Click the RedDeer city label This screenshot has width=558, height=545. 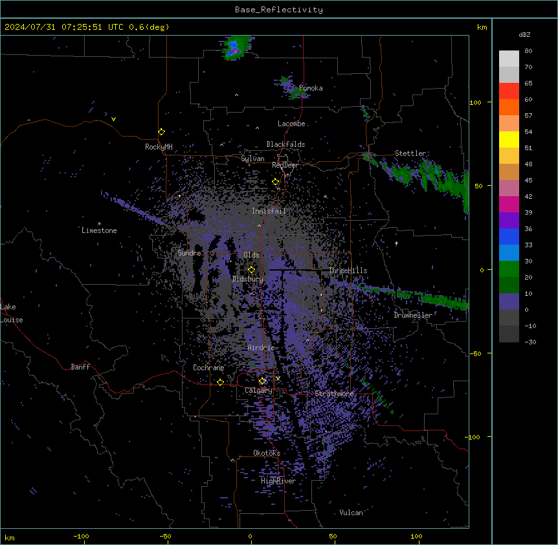point(285,165)
